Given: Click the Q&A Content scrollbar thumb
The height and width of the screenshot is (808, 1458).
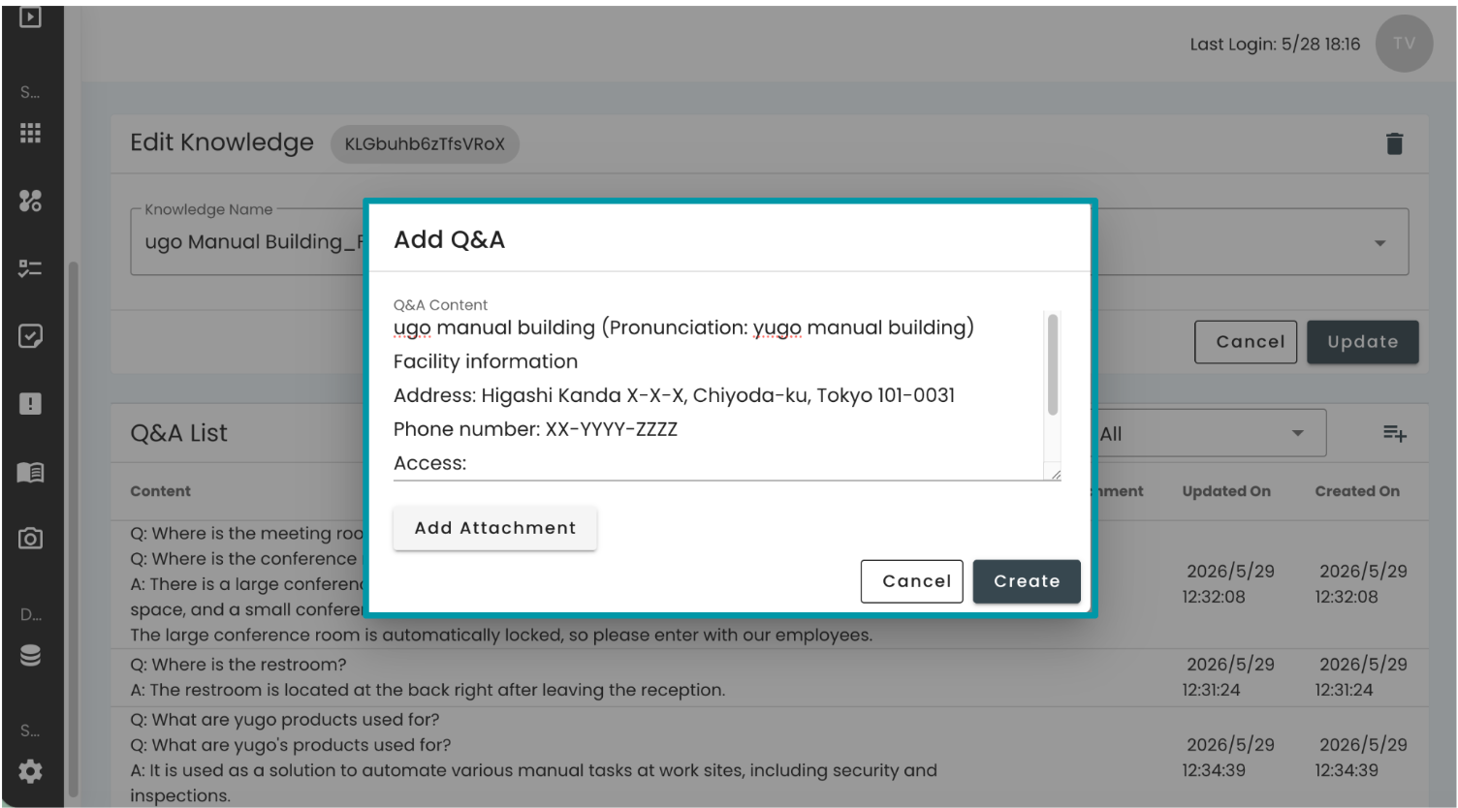Looking at the screenshot, I should click(1053, 364).
